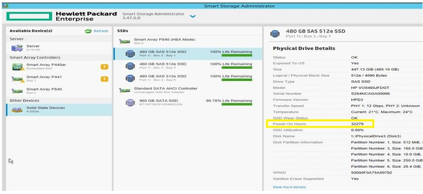Select the Server SYS100 icon
Screen dimensions: 423x194
click(x=17, y=48)
